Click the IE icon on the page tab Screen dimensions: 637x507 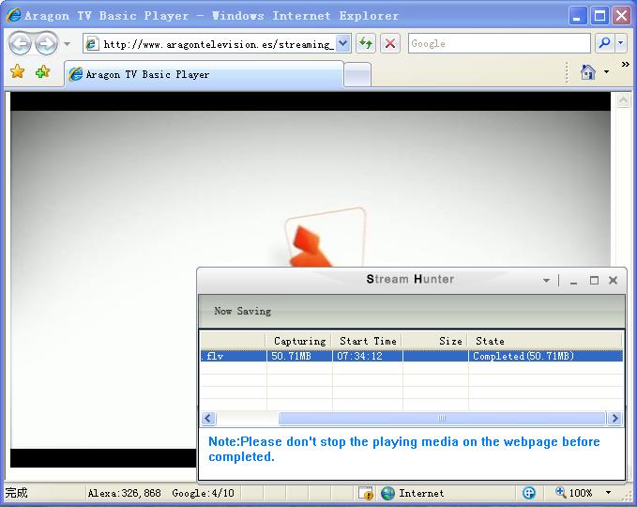76,74
